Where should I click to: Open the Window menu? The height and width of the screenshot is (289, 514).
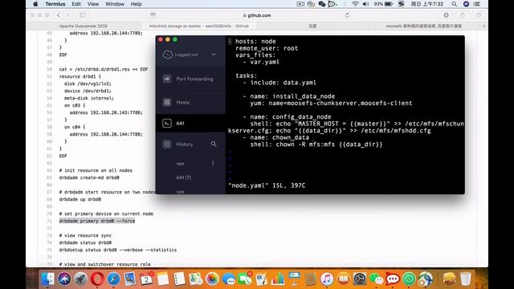click(115, 4)
